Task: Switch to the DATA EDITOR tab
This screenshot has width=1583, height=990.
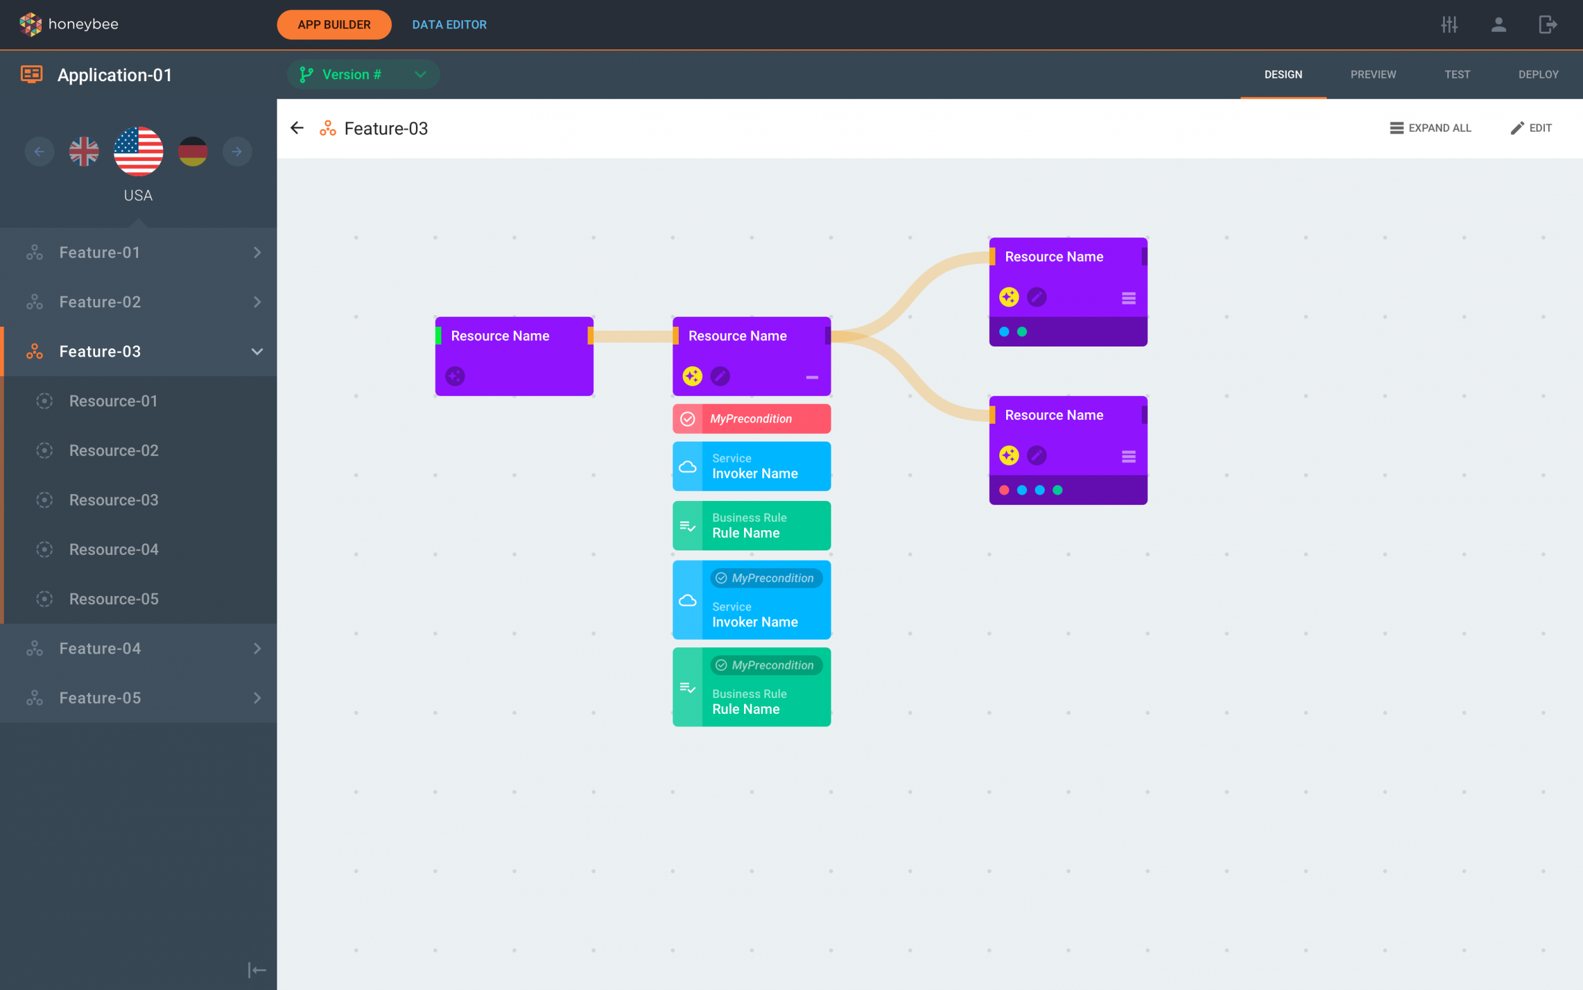Action: (449, 24)
